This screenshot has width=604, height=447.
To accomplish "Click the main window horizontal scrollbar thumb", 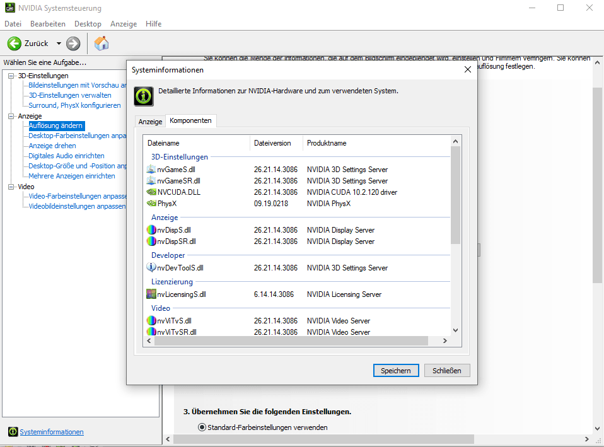I will pyautogui.click(x=324, y=439).
